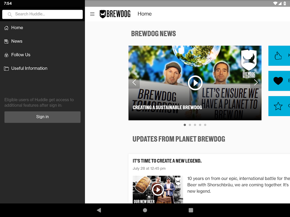The height and width of the screenshot is (217, 290).
Task: Select the fifth carousel dot
Action: [205, 125]
